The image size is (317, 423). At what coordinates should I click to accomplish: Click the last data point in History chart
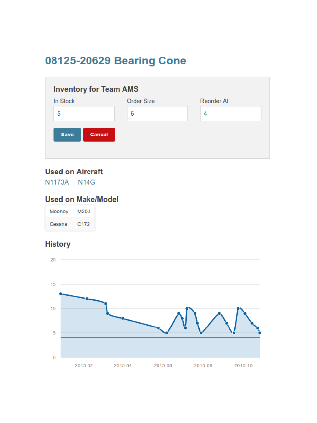(260, 333)
